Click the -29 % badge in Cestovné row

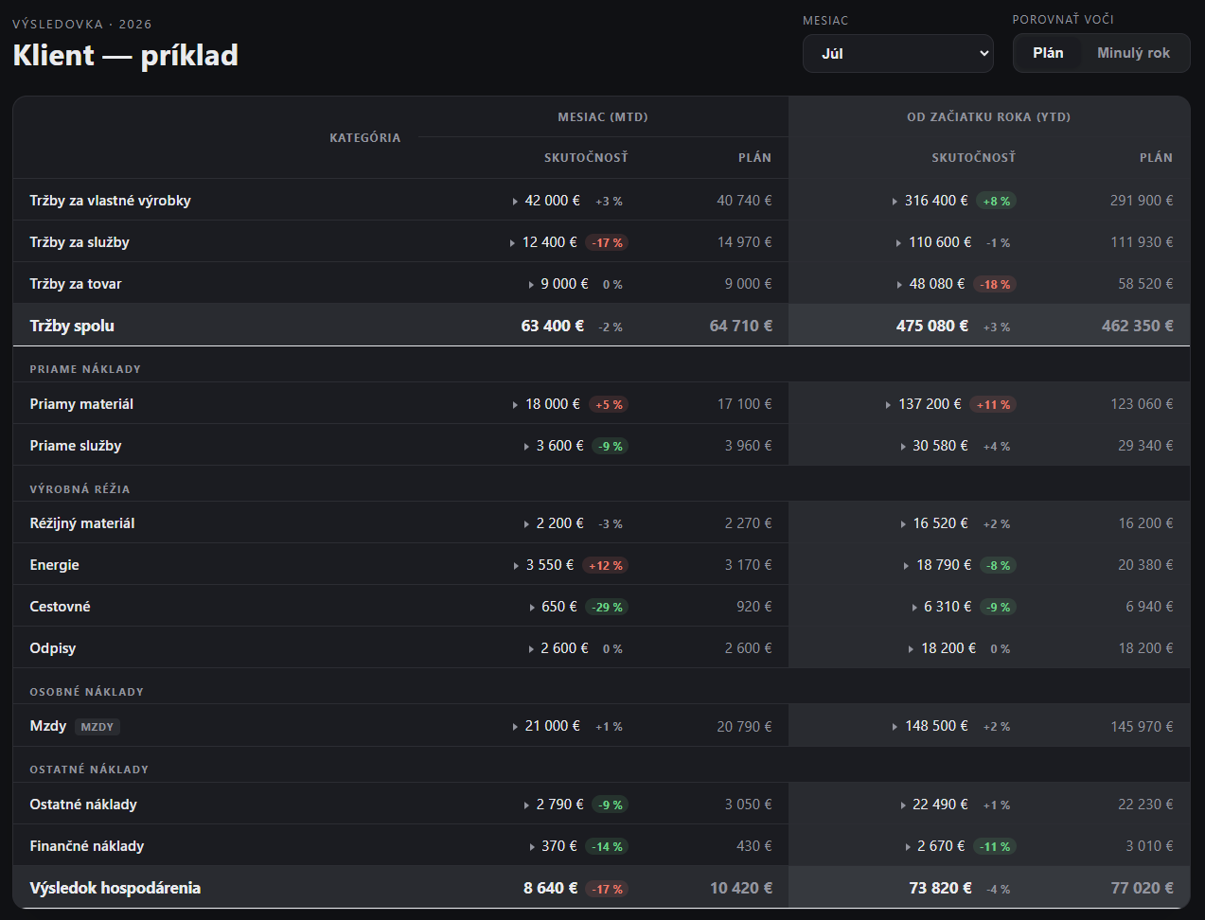[607, 608]
